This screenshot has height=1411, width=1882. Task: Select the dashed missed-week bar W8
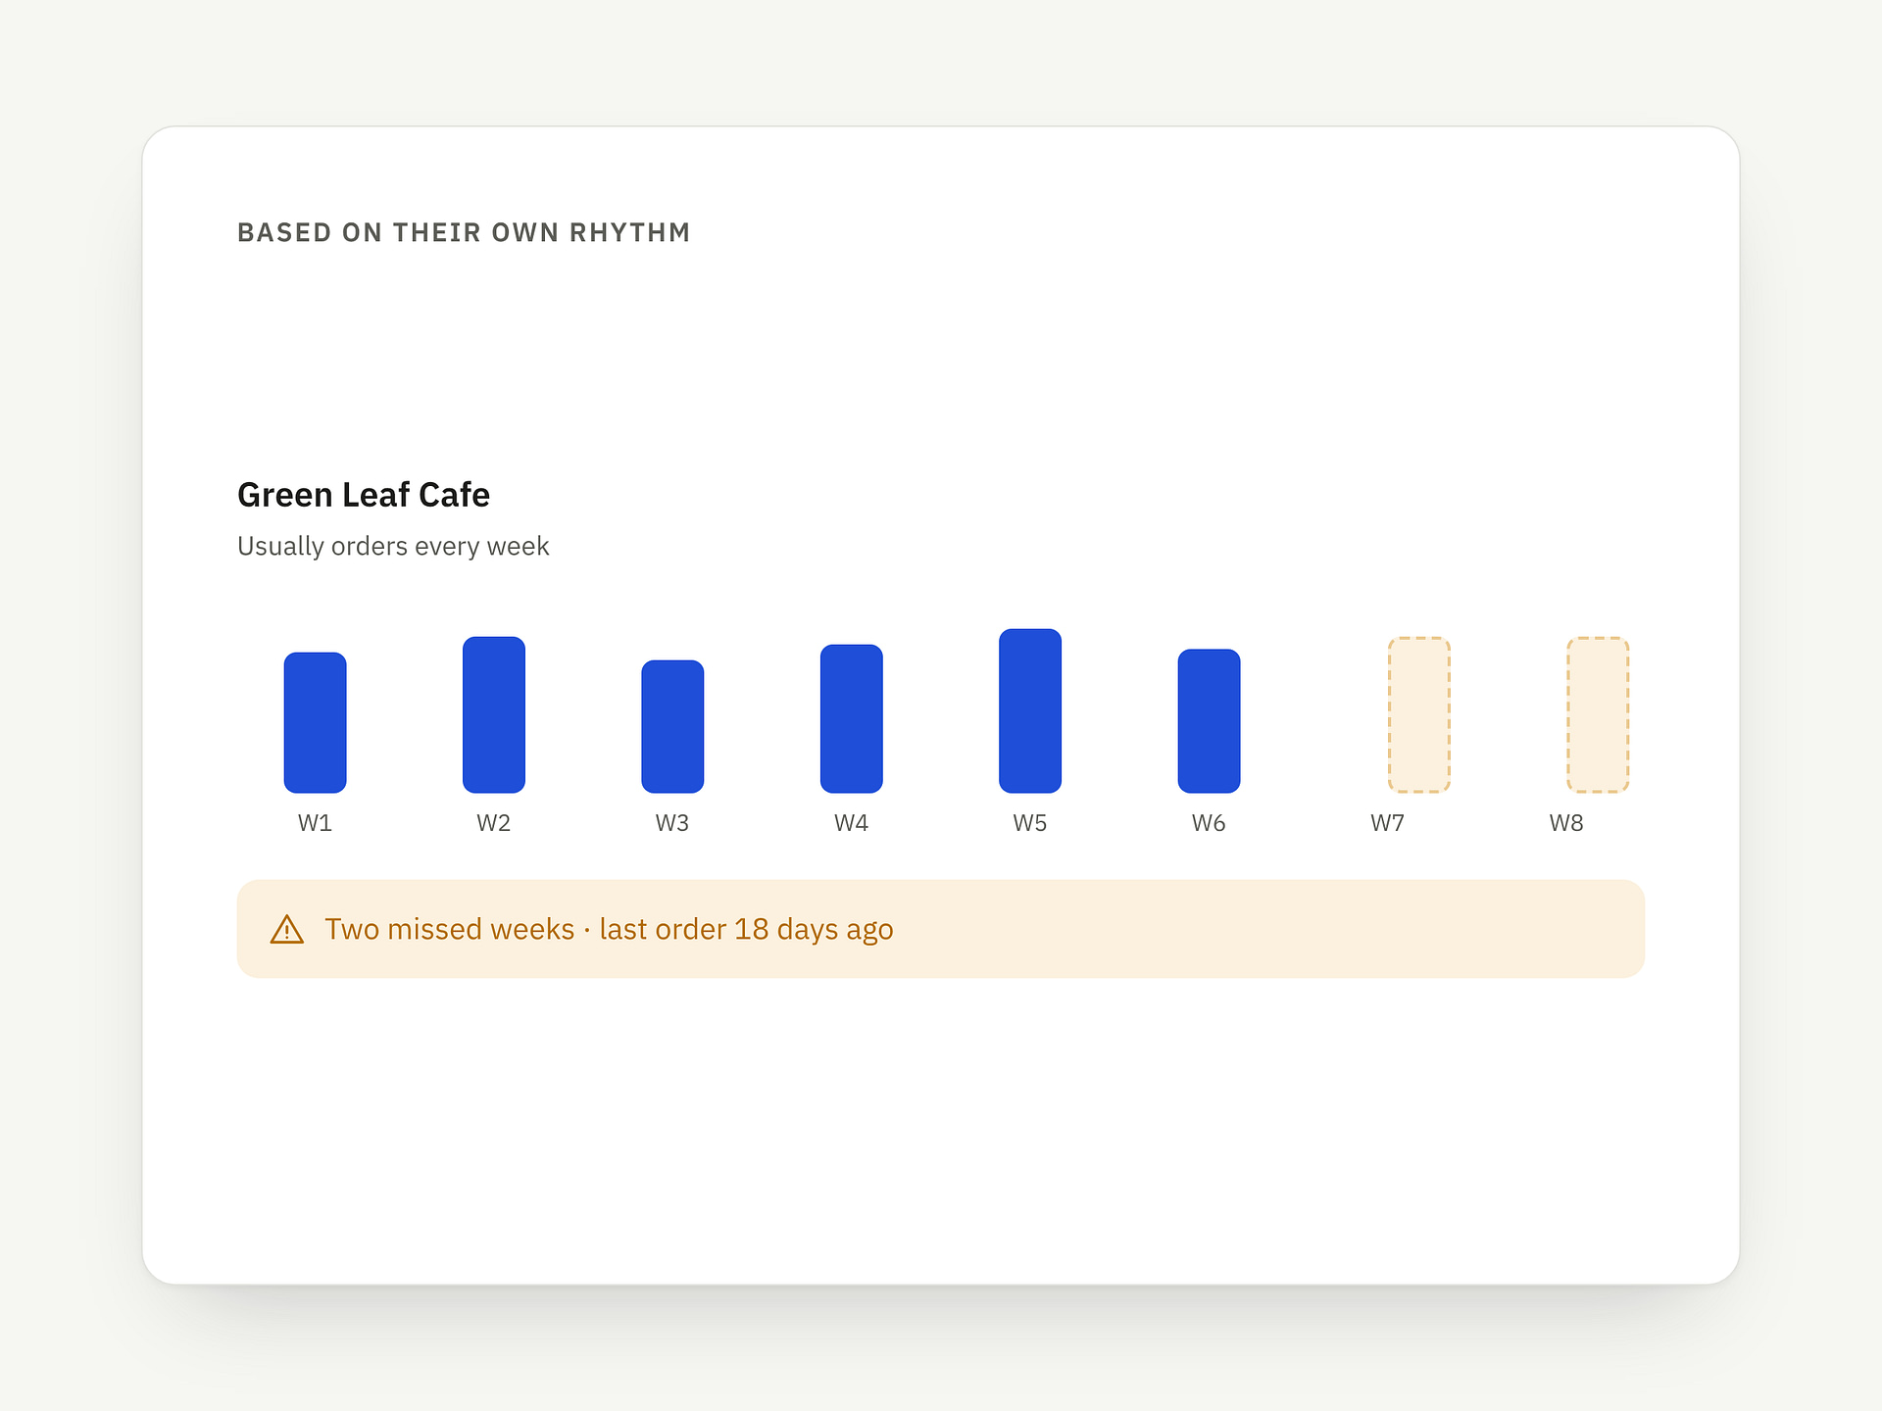[1598, 714]
